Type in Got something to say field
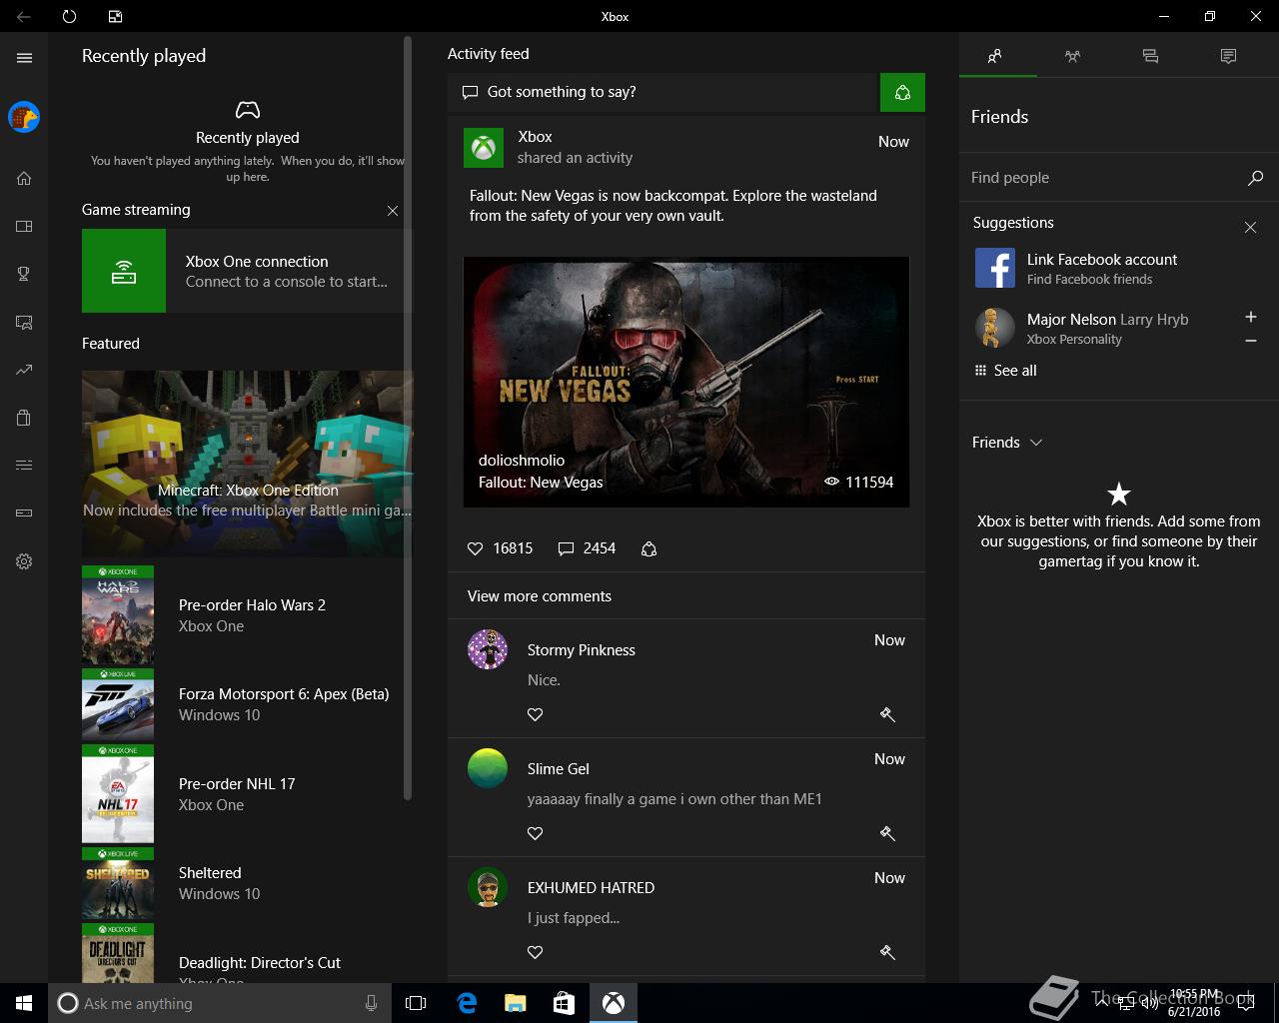This screenshot has height=1023, width=1279. (x=661, y=92)
